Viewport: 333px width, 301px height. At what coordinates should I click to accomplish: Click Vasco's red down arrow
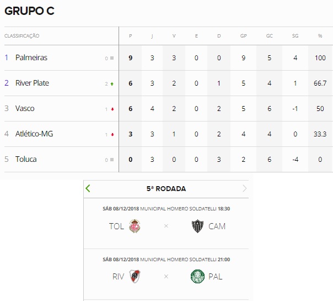pyautogui.click(x=112, y=109)
